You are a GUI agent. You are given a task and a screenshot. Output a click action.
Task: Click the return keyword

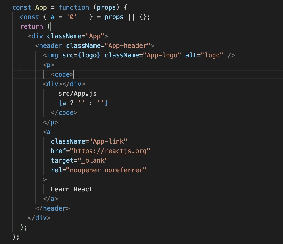(x=31, y=27)
